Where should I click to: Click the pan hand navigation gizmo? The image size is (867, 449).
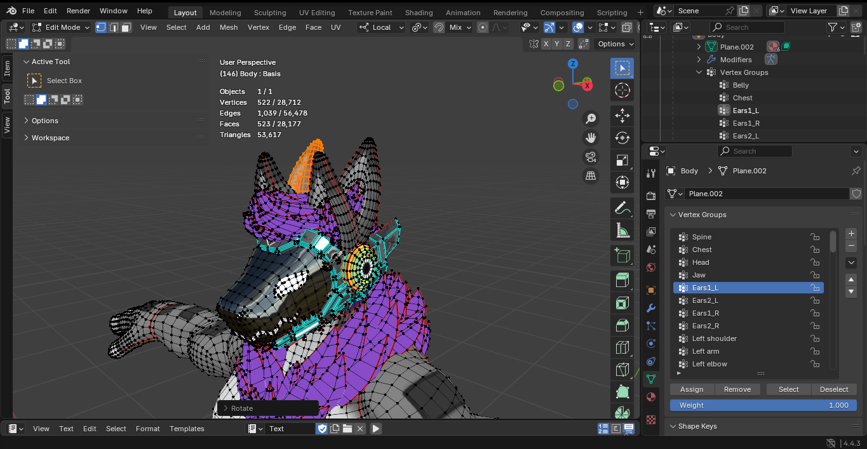click(591, 138)
